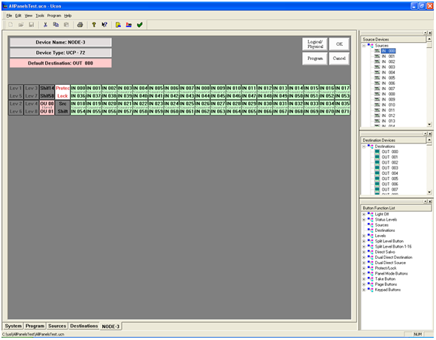Select the Src Shift panel button

click(62, 107)
